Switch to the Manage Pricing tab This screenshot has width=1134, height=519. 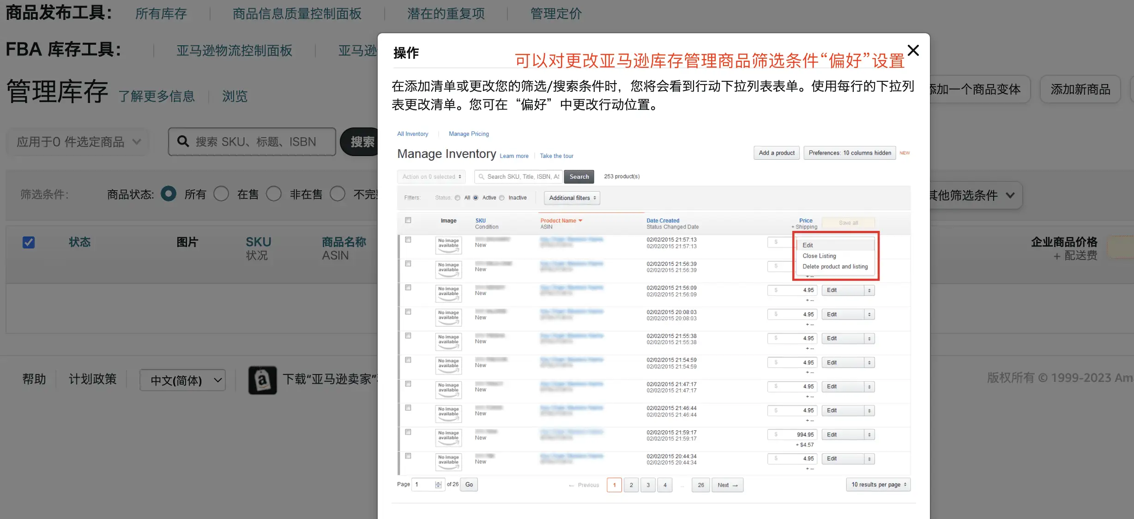(469, 133)
